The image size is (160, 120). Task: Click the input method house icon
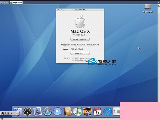2,113
